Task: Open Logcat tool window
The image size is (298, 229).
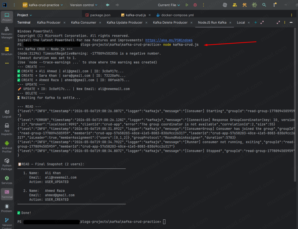Action: coord(7,114)
